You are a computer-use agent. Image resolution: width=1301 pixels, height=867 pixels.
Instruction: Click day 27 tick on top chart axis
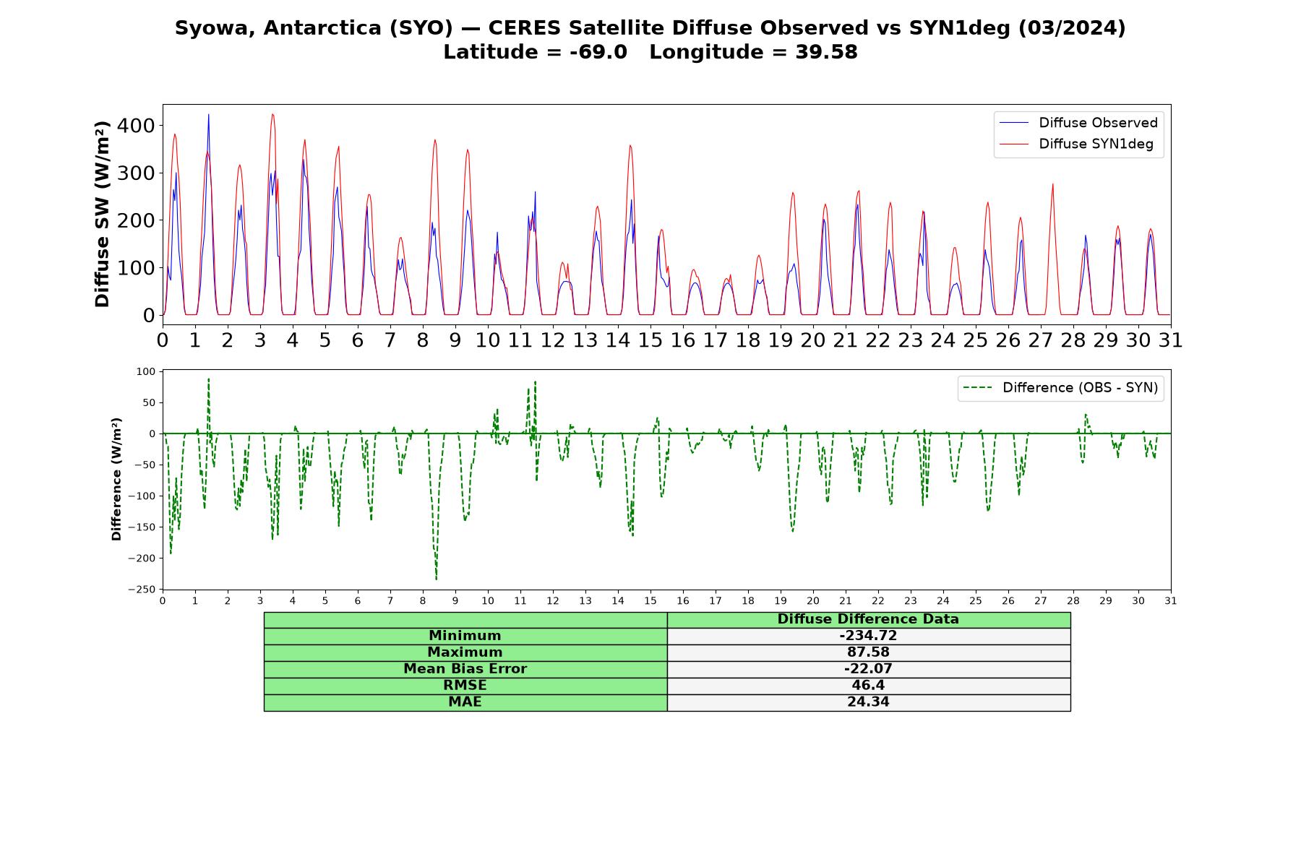click(x=1040, y=340)
